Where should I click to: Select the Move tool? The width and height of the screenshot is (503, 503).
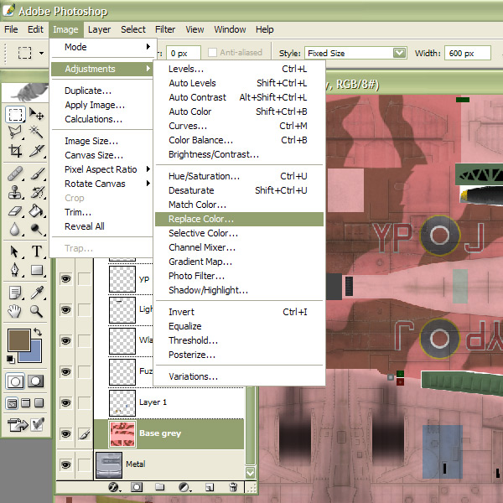[x=36, y=114]
